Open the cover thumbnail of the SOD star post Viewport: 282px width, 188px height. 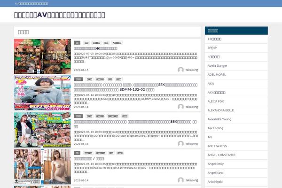(x=42, y=130)
